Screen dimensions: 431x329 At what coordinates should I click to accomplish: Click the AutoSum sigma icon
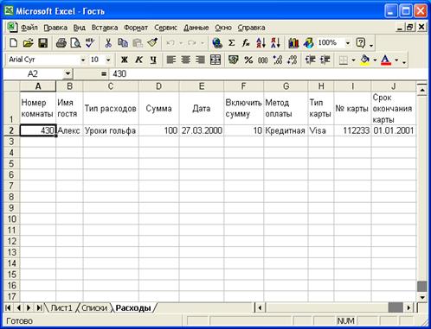pos(231,43)
